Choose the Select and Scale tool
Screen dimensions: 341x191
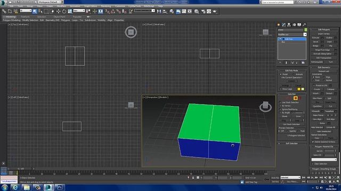(x=70, y=11)
